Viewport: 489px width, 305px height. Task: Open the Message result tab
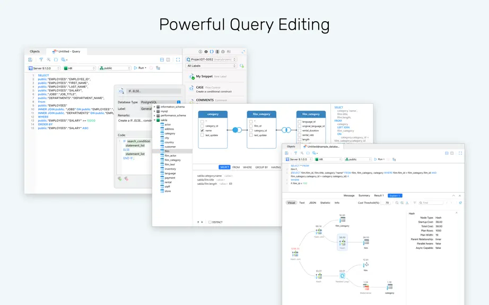[x=349, y=195]
